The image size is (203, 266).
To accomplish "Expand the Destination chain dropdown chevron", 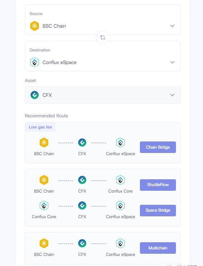I will point(172,62).
